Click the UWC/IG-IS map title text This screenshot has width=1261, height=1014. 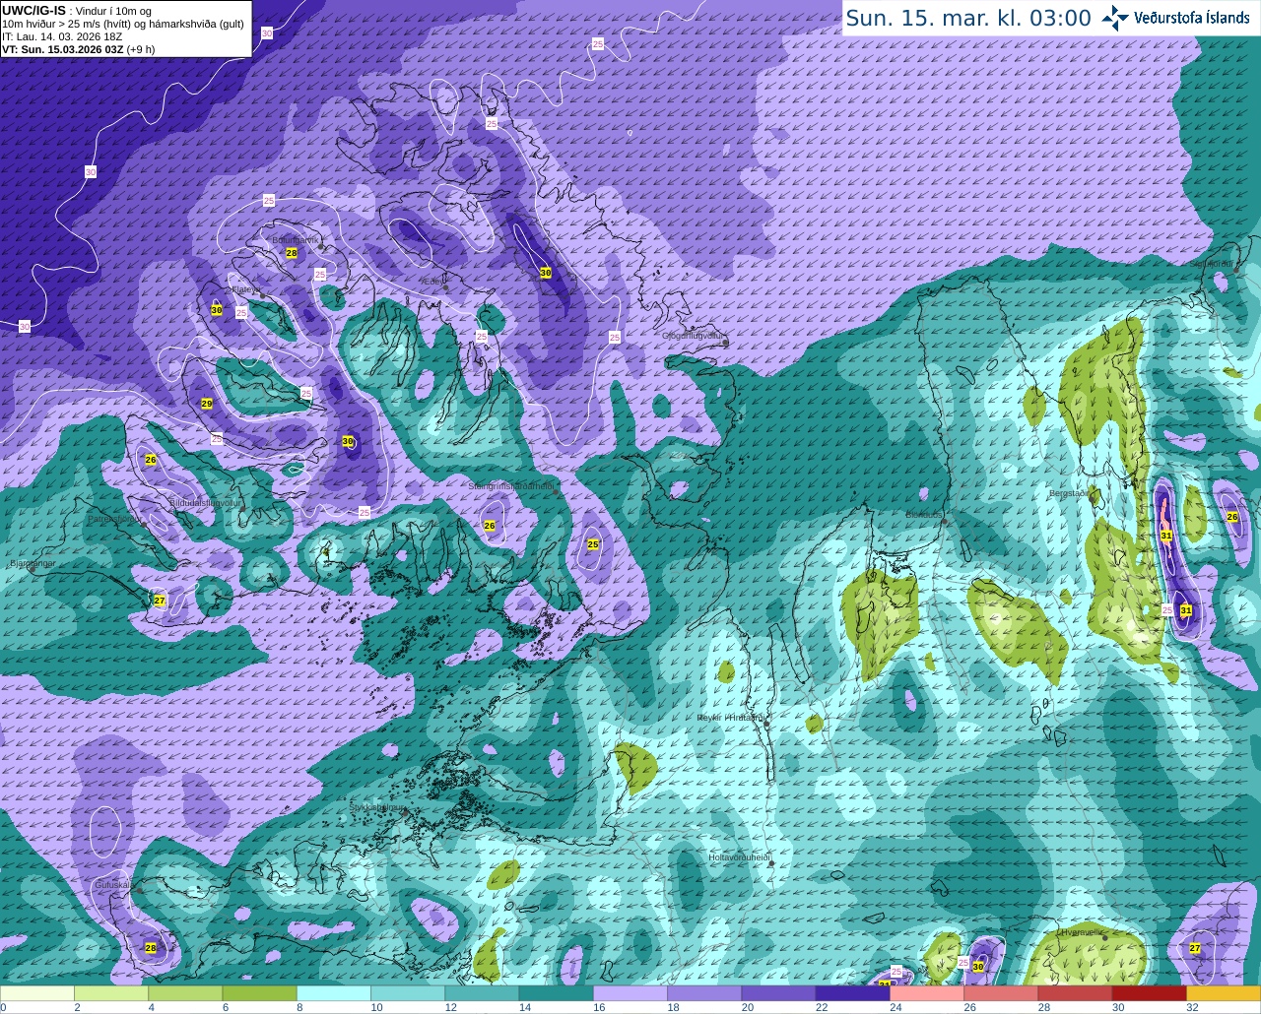(34, 10)
